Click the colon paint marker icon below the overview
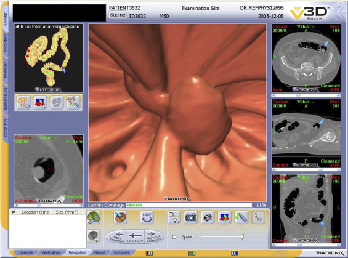 point(73,102)
